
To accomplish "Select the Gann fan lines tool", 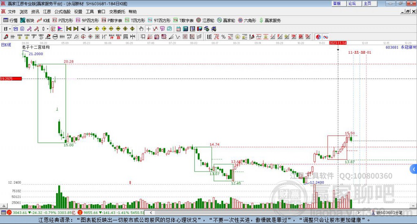I will [x=150, y=37].
